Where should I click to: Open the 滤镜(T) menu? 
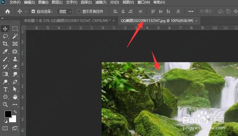(101, 2)
